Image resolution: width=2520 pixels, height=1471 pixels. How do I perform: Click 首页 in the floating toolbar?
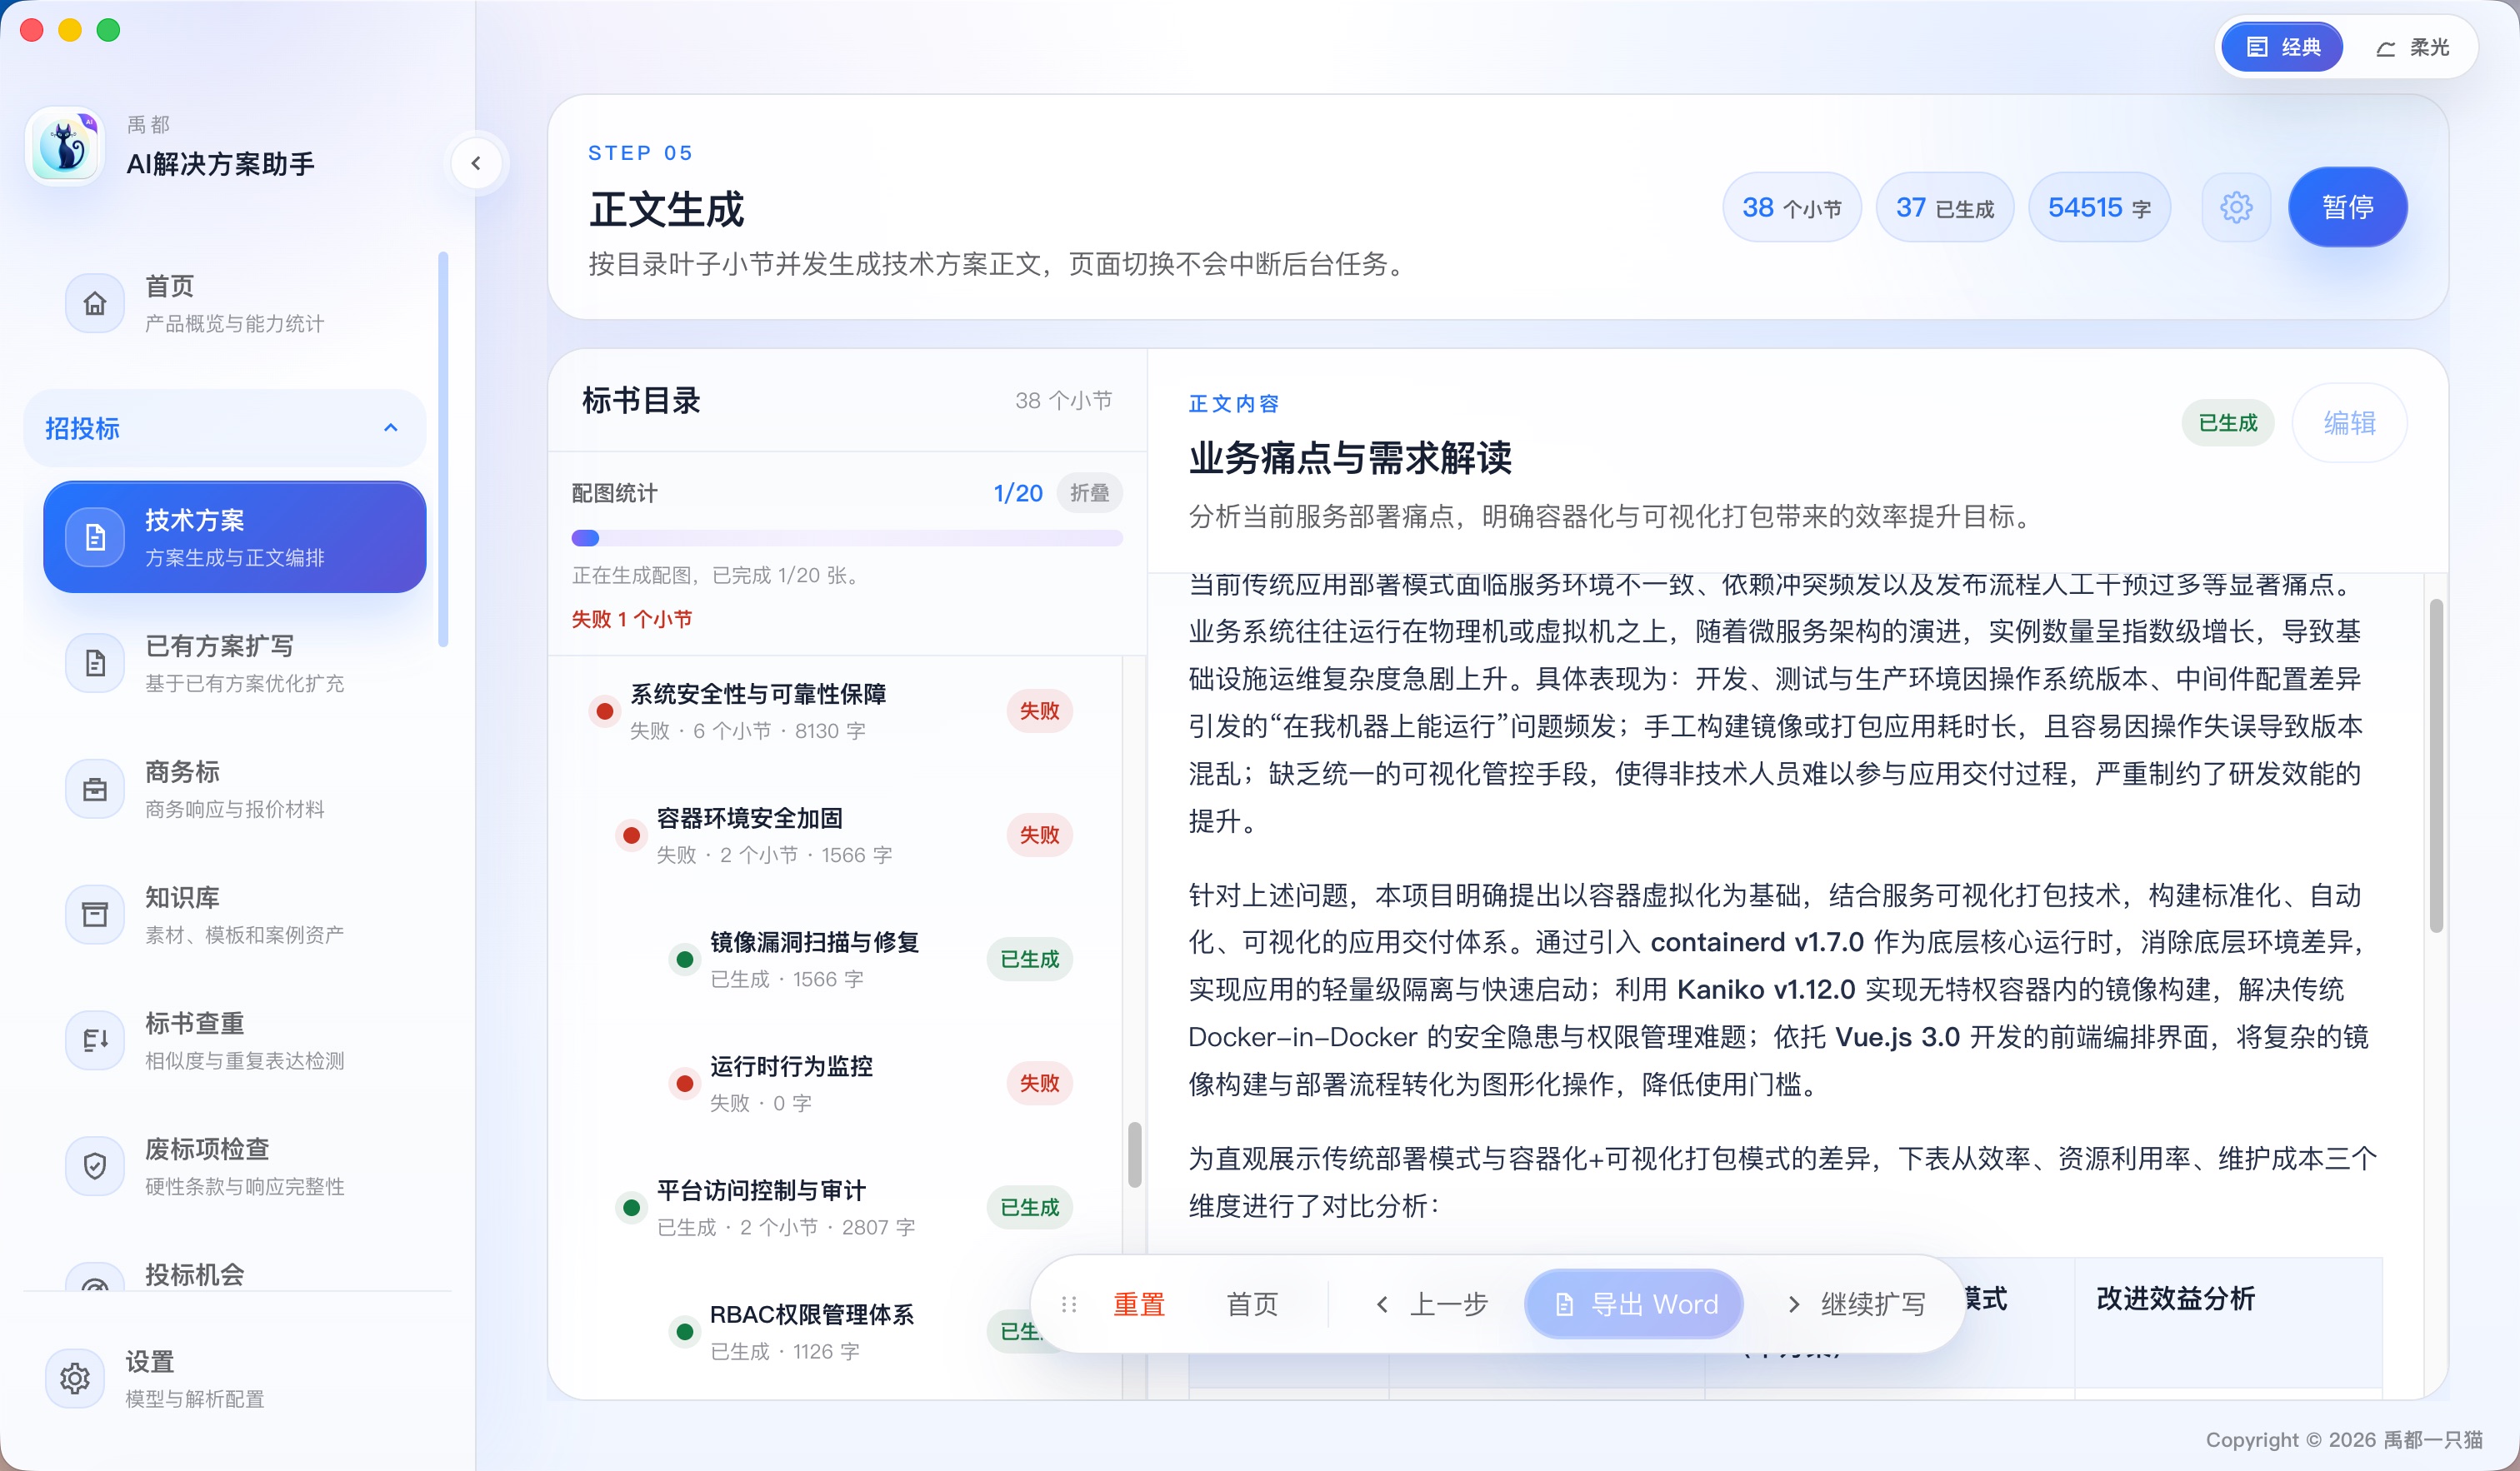(x=1252, y=1304)
